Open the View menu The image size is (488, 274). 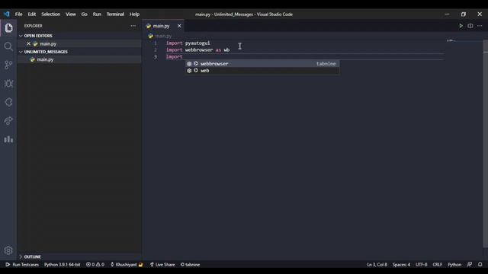(71, 14)
